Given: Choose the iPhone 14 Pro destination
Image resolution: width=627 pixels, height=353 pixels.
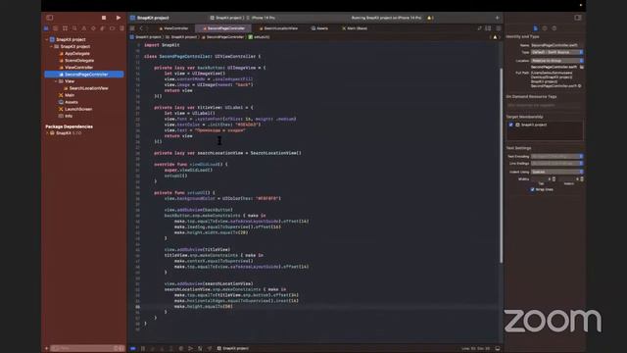Looking at the screenshot, I should (x=263, y=18).
